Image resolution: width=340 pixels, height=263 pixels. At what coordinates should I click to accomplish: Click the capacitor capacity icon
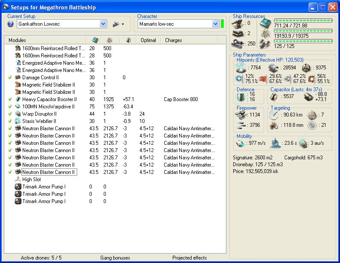[x=274, y=97]
